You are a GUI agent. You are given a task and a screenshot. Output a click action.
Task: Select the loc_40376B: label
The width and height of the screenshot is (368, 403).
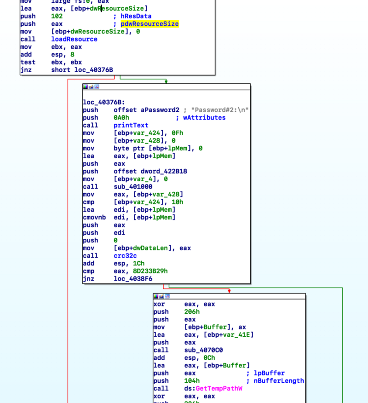pos(104,102)
